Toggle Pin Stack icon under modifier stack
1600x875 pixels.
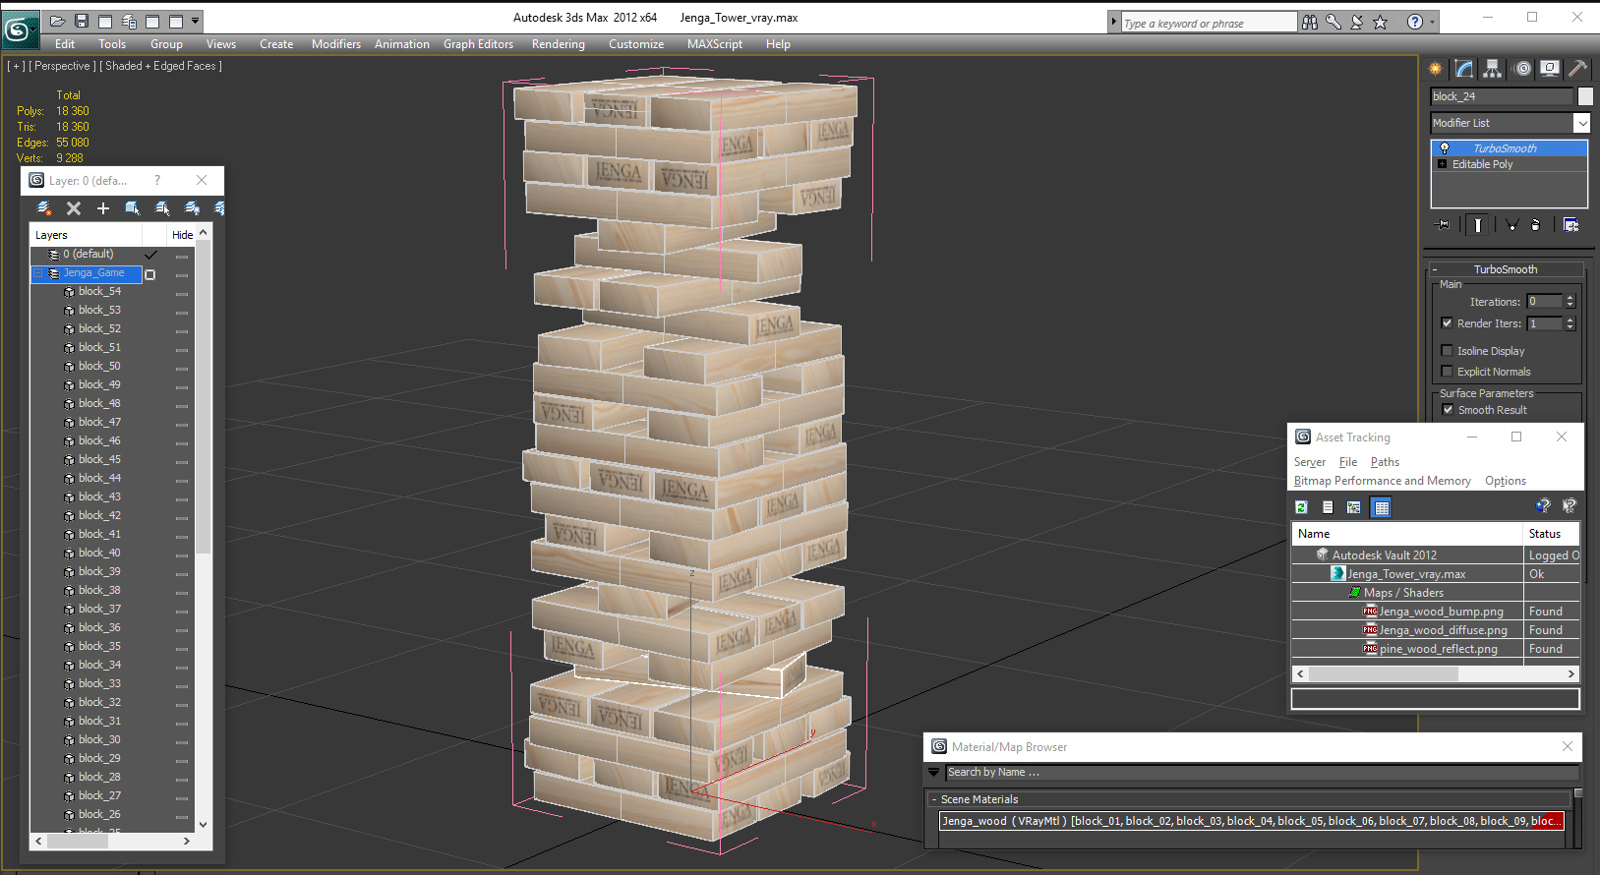pos(1444,225)
